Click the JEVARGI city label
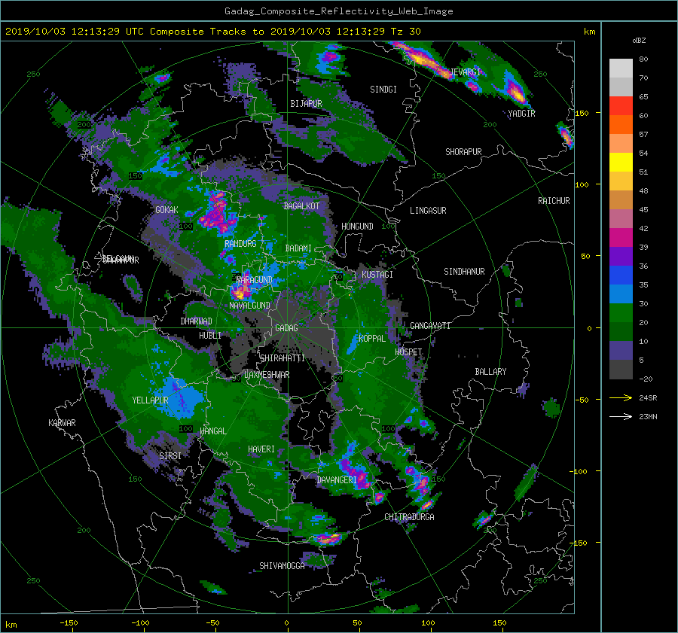 [x=466, y=72]
